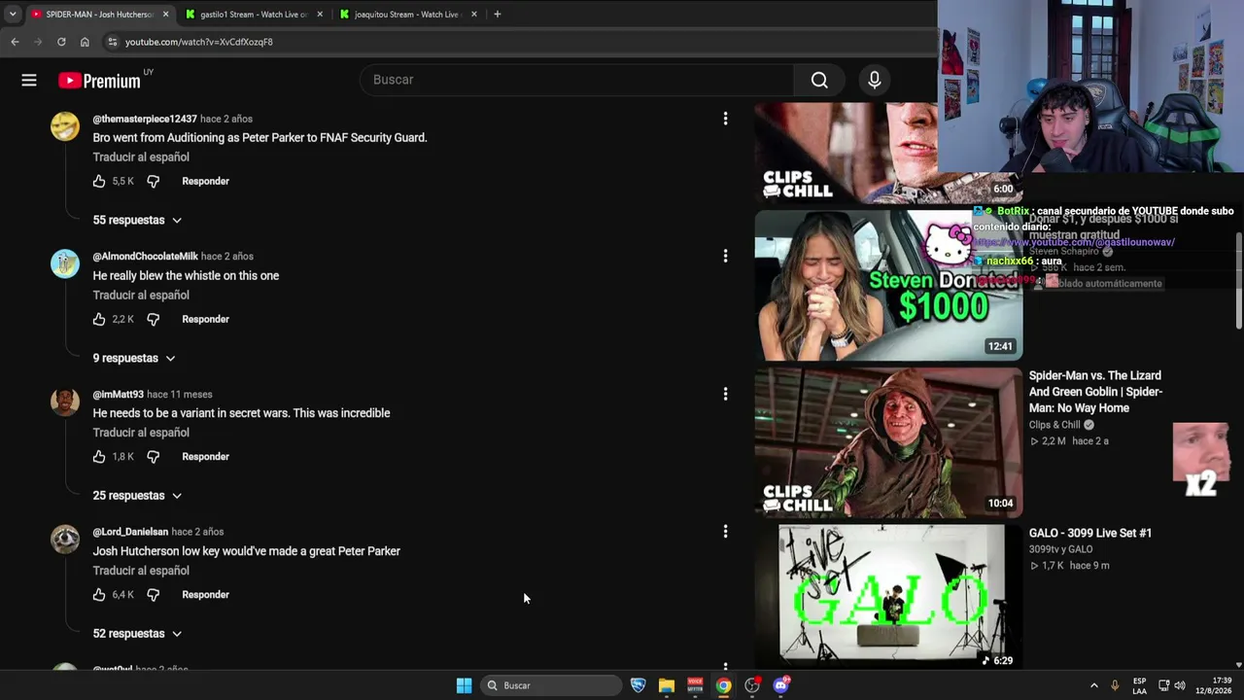Open 'Spider-Man vs. The Lizard And Green Goblin' title
Screen dimensions: 1244x700
[1095, 392]
